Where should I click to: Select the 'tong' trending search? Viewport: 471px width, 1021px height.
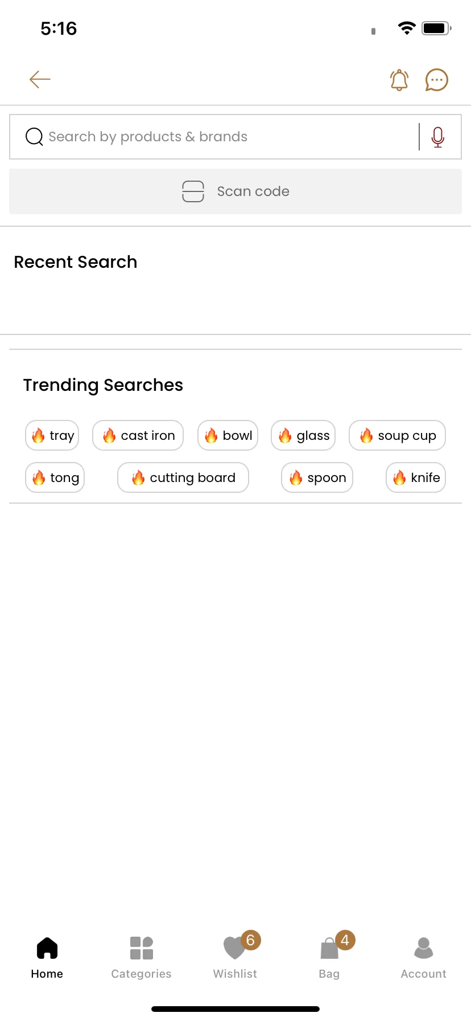(55, 477)
